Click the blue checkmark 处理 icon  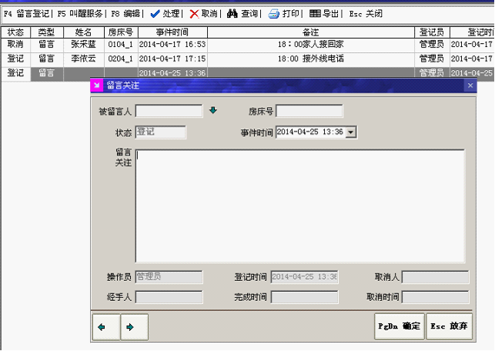[155, 14]
